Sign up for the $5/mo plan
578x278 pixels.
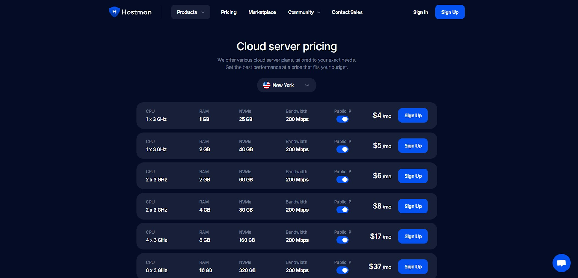413,146
